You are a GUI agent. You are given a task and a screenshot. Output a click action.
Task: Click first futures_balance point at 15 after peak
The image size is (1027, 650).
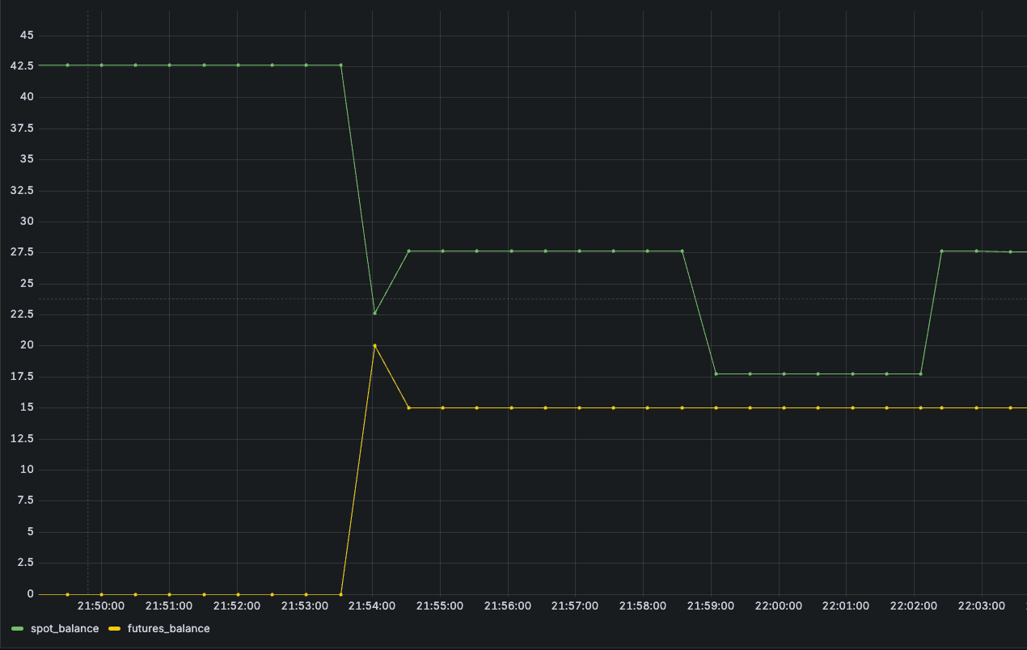tap(408, 407)
